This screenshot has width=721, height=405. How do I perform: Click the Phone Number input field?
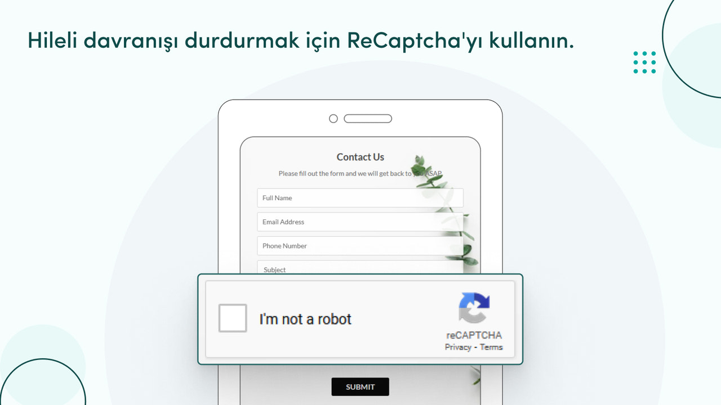pyautogui.click(x=360, y=246)
